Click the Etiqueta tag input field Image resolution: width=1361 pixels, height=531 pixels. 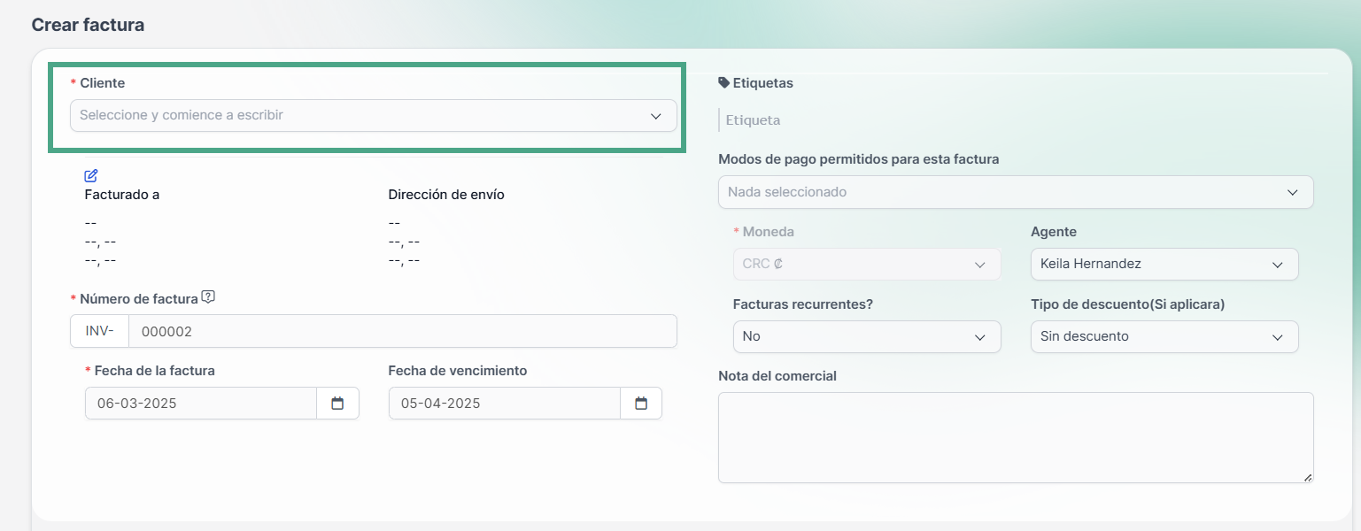pyautogui.click(x=1016, y=120)
